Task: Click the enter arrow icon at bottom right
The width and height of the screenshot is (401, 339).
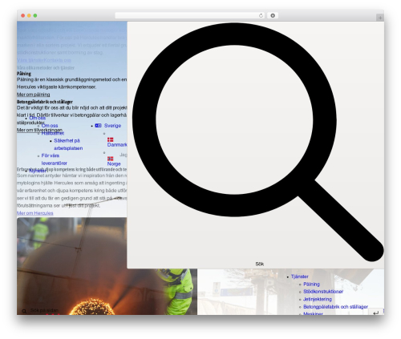Action: click(376, 313)
